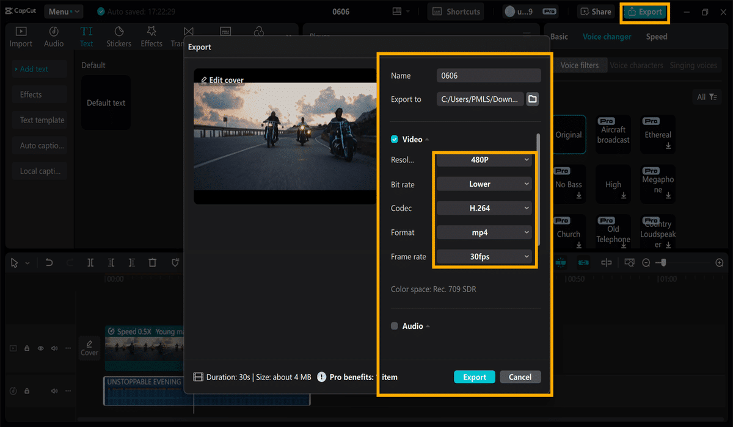Viewport: 733px width, 427px height.
Task: Click the filter icon next to All
Action: (713, 97)
